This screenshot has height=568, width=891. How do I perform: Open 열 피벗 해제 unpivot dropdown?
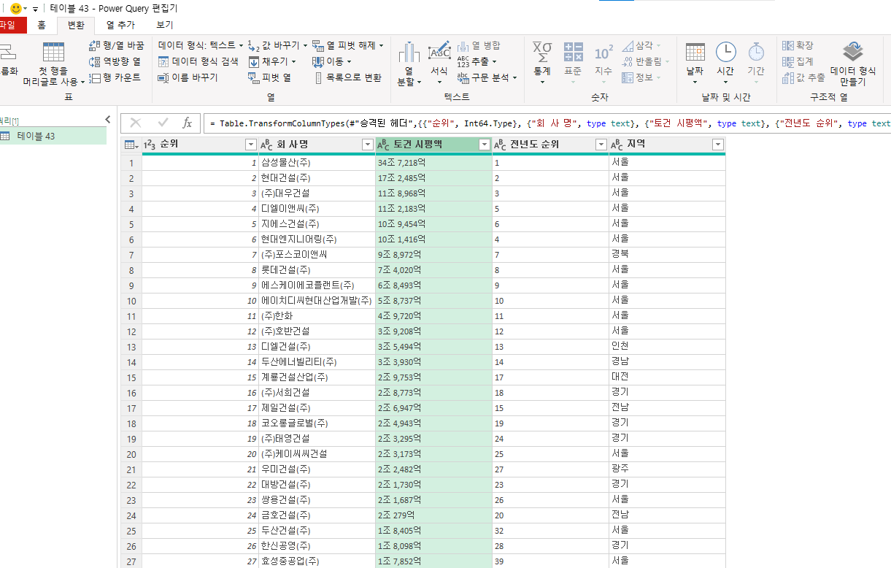pyautogui.click(x=347, y=45)
